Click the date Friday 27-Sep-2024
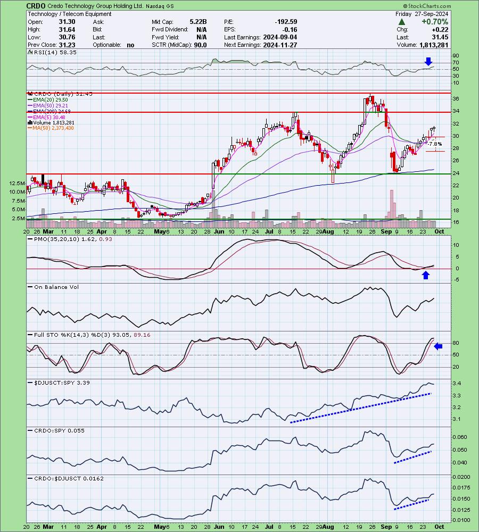Screen dimensions: 479x532 tap(422, 14)
